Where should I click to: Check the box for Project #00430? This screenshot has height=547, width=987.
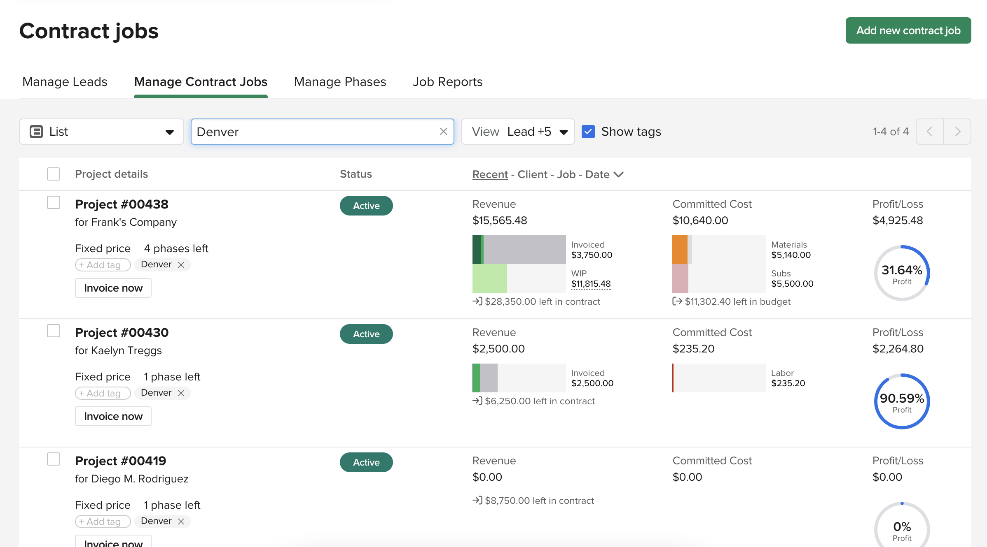[x=54, y=331]
